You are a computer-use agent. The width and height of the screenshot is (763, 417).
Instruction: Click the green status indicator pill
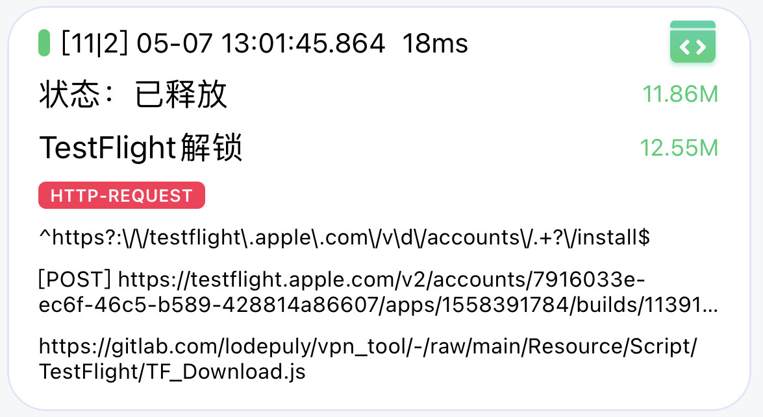(x=44, y=43)
